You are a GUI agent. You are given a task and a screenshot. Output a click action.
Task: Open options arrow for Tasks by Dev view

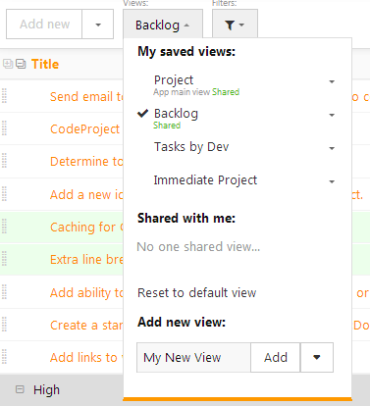tap(332, 148)
